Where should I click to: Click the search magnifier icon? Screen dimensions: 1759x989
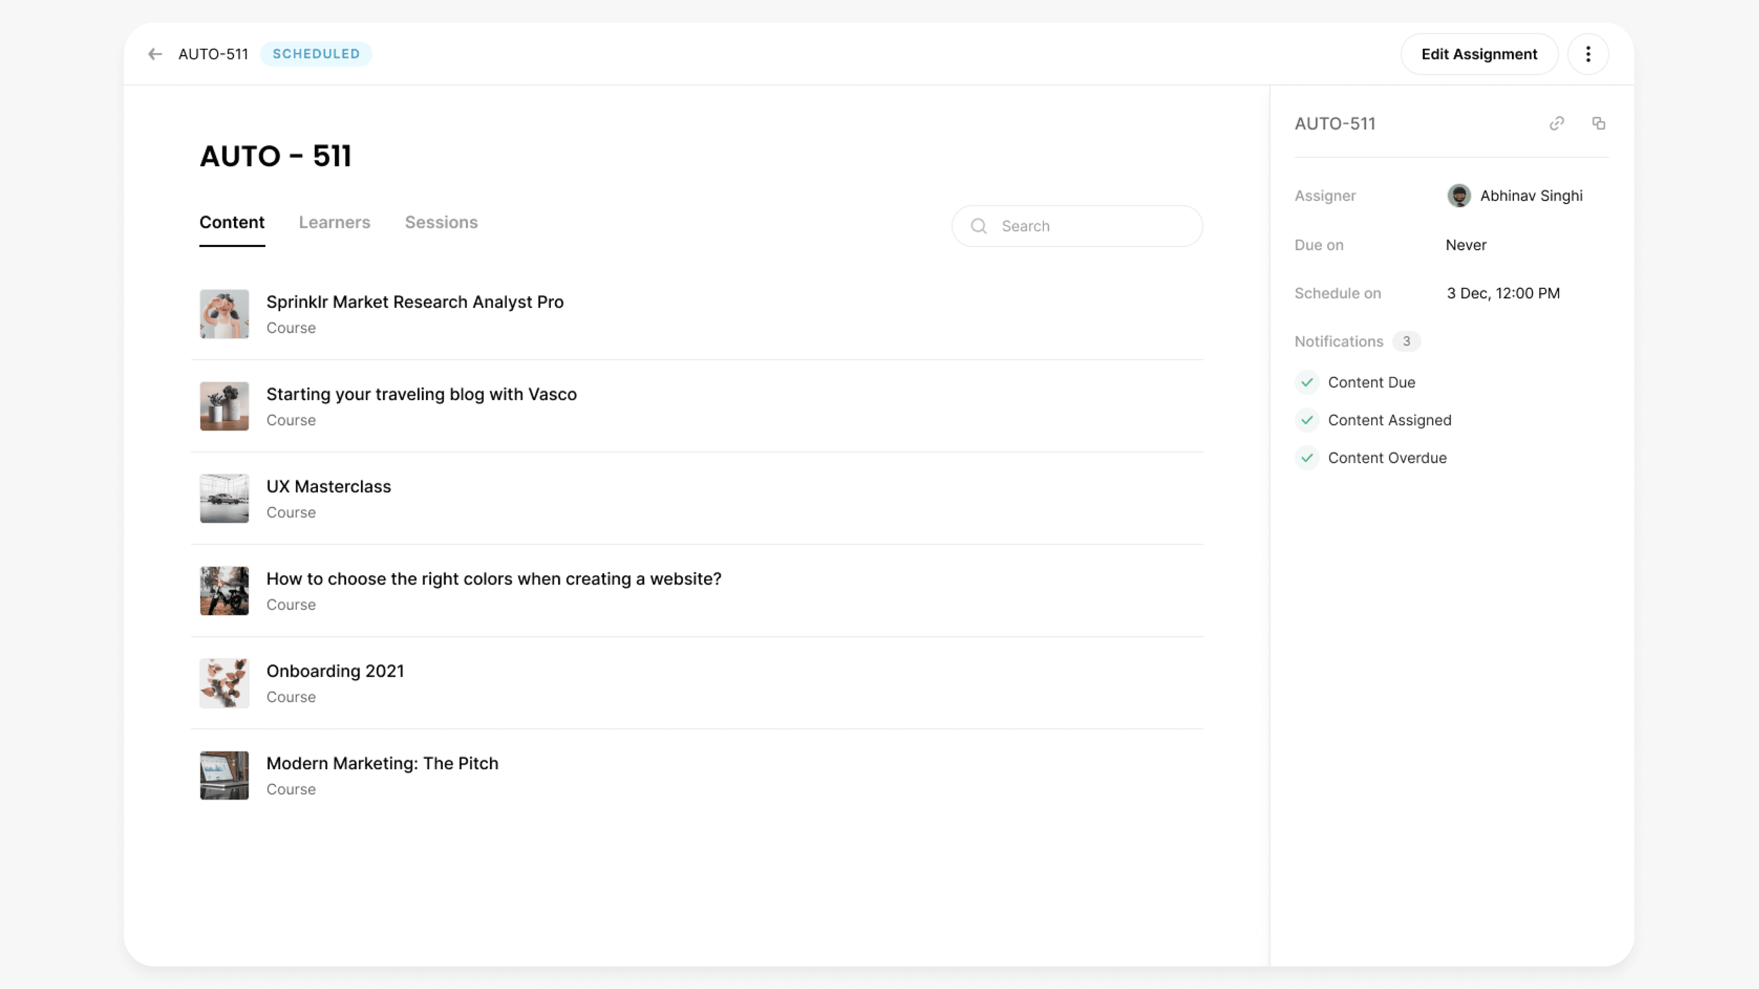pyautogui.click(x=978, y=226)
